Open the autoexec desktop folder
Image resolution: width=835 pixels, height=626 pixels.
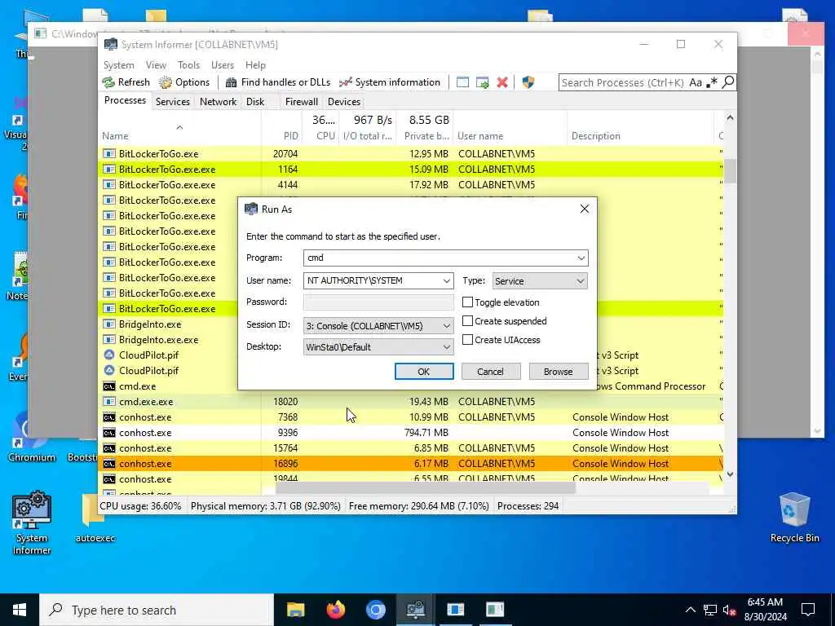95,519
